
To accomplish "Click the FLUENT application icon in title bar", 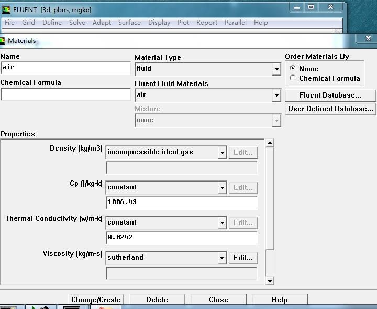I will (6, 9).
